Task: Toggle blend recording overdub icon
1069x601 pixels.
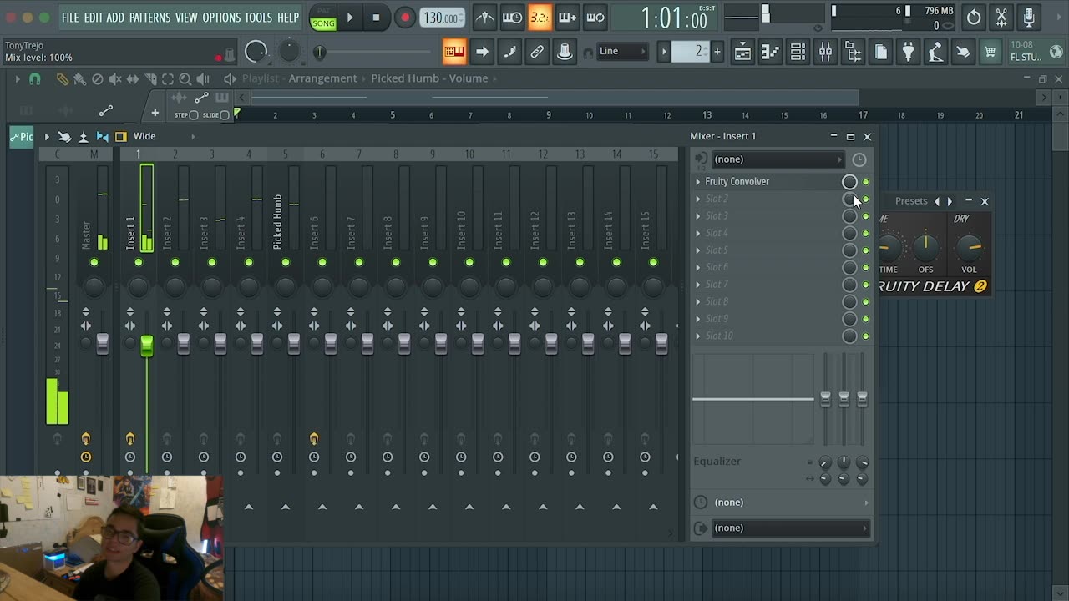Action: click(567, 18)
